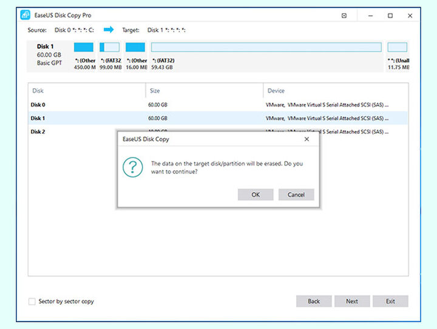This screenshot has width=437, height=329.
Task: Click the question mark icon in dialog
Action: click(132, 167)
